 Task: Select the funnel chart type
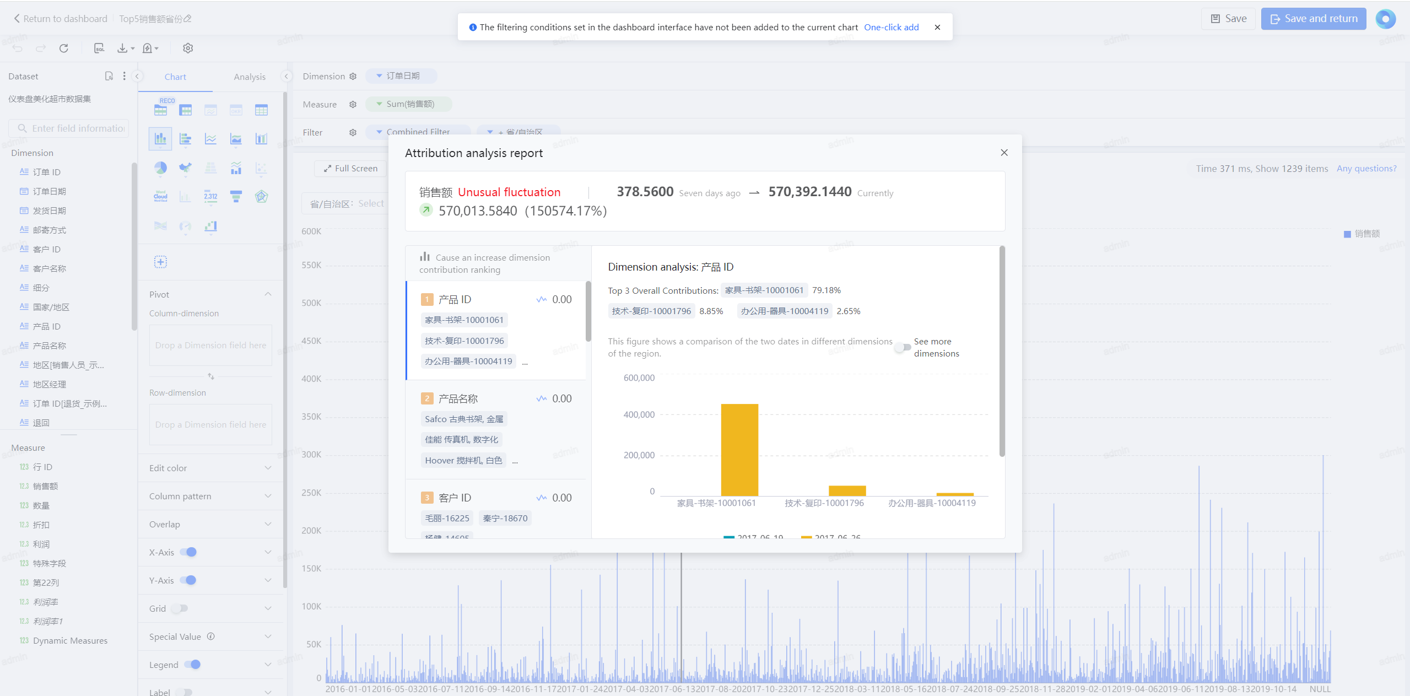pos(236,196)
